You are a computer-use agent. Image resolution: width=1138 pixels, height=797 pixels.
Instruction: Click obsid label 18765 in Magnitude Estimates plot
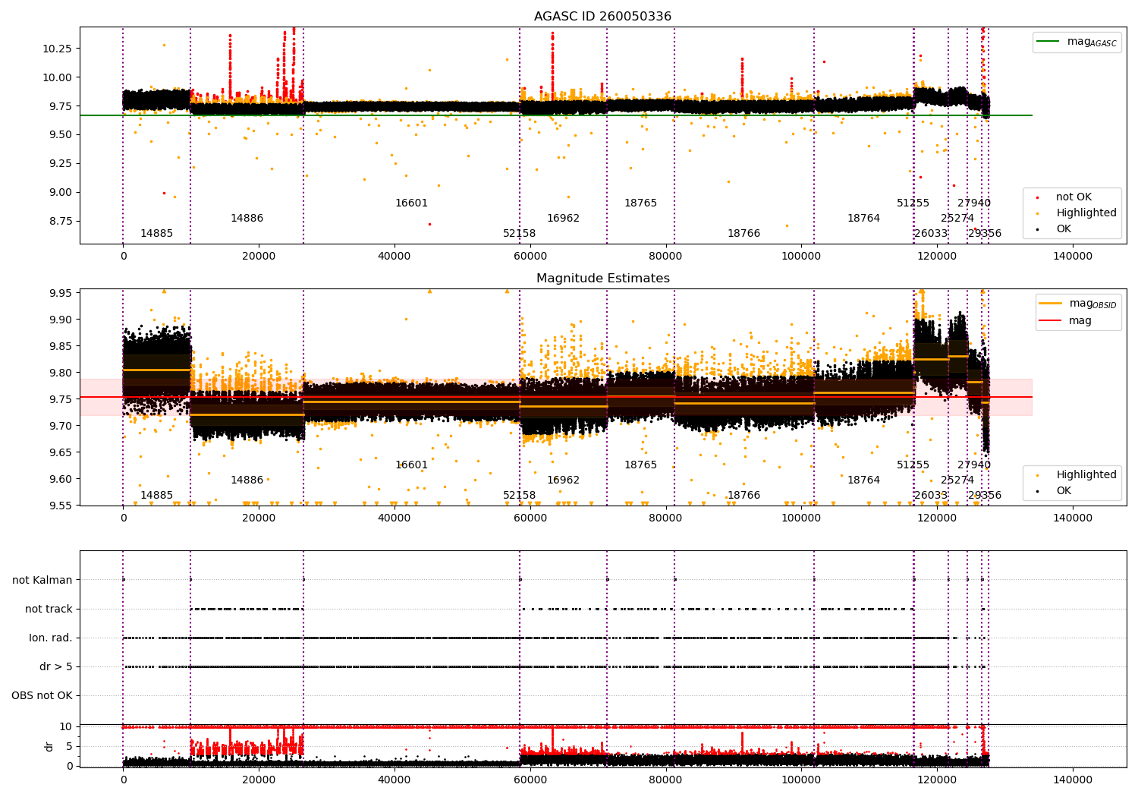pos(641,465)
